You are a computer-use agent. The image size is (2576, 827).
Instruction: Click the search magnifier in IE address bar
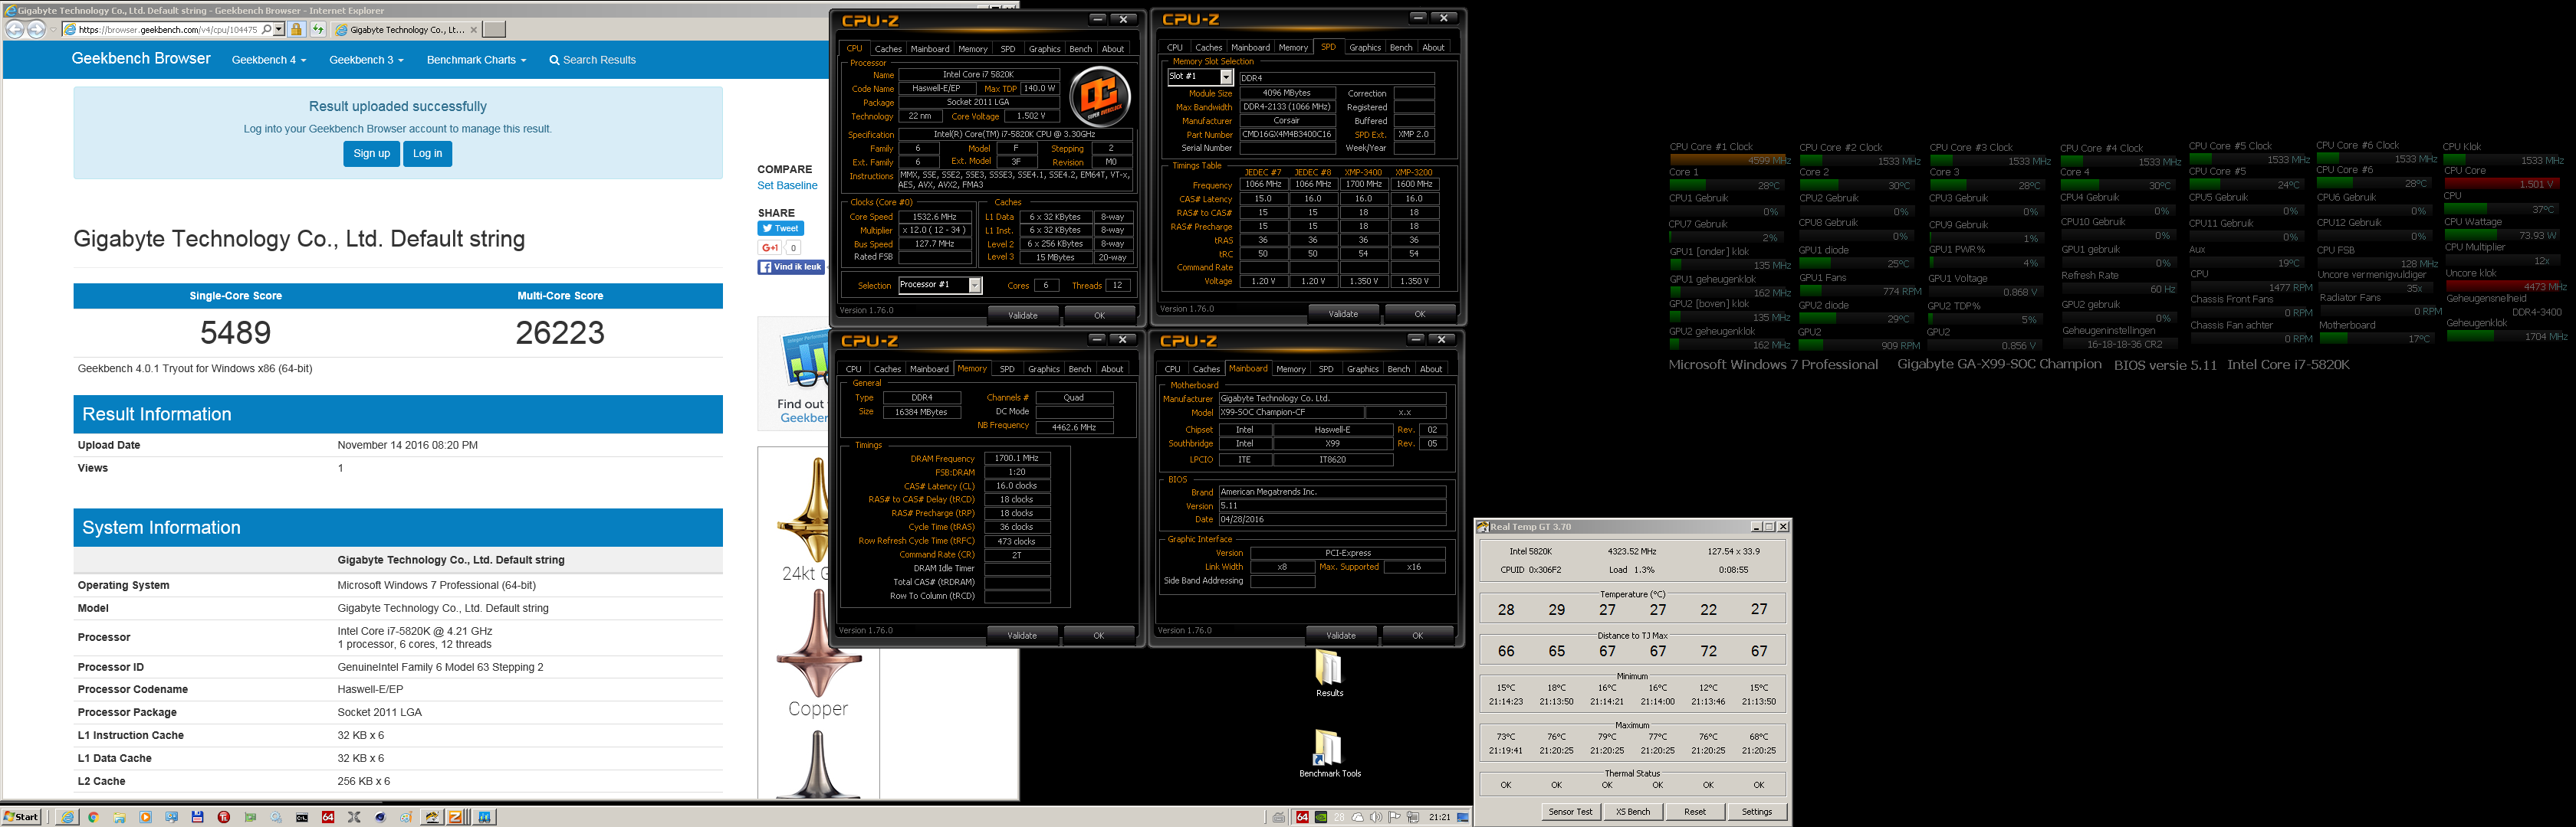pyautogui.click(x=266, y=30)
